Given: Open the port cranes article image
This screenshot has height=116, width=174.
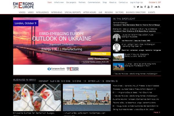Looking at the screenshot, I should point(87,97).
